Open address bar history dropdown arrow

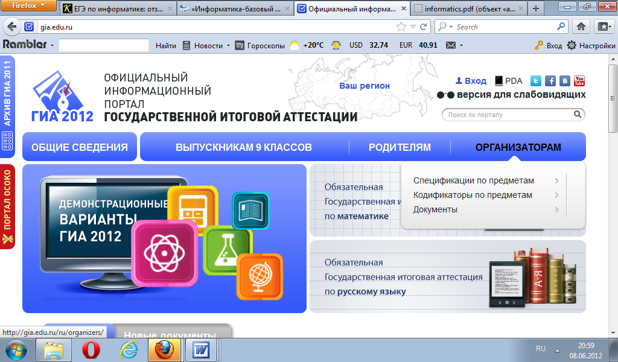click(x=413, y=27)
